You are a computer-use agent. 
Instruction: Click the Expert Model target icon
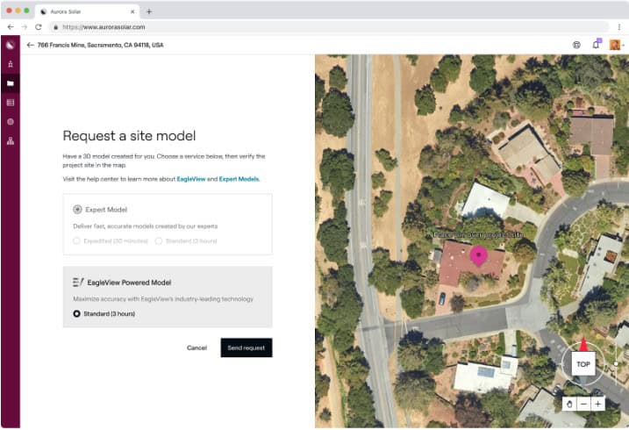pos(77,210)
